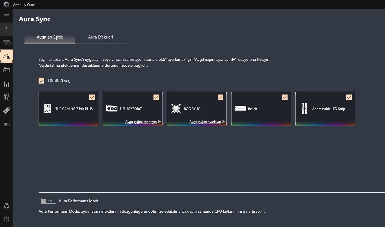Viewport: 385px width, 227px height.
Task: Click the cooler icon on ROG RYUO card
Action: pyautogui.click(x=176, y=109)
